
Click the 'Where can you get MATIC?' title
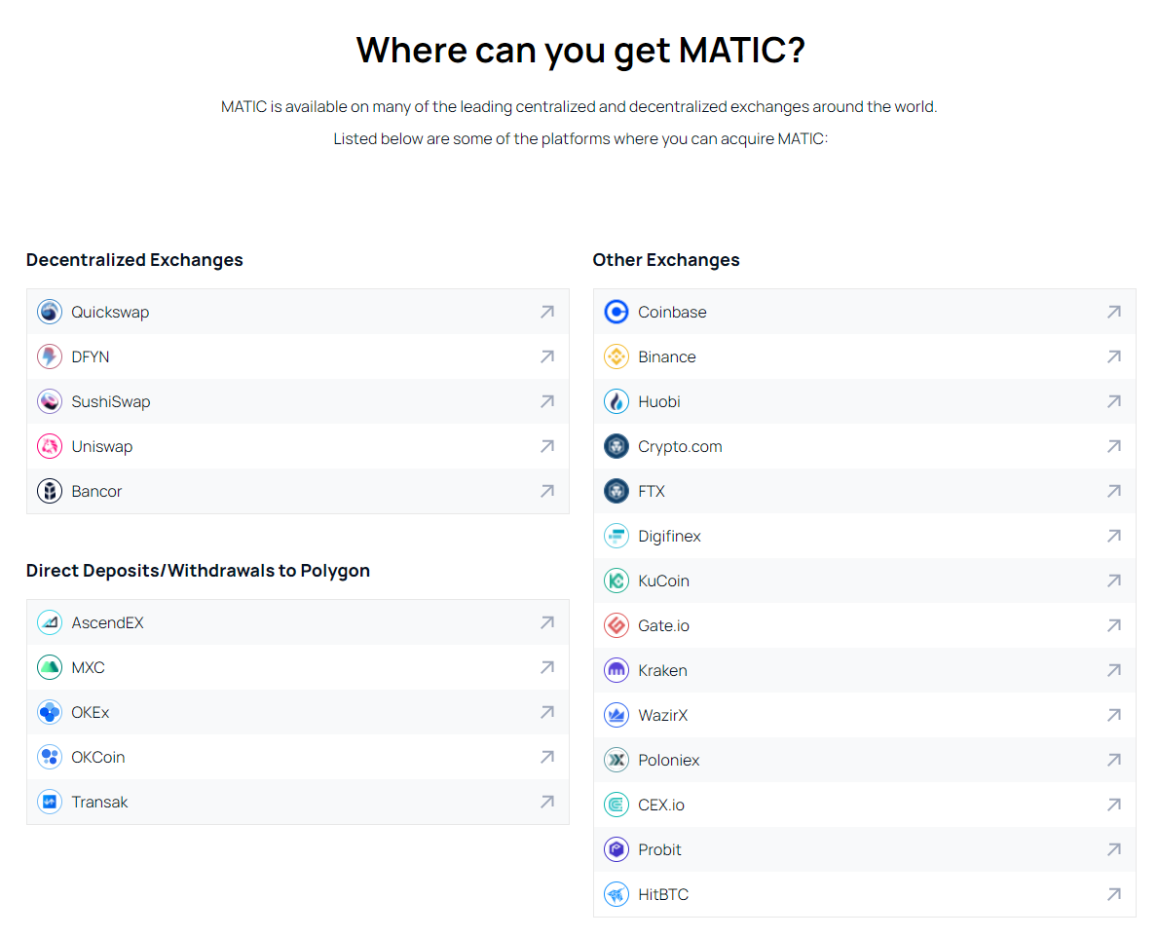coord(580,51)
